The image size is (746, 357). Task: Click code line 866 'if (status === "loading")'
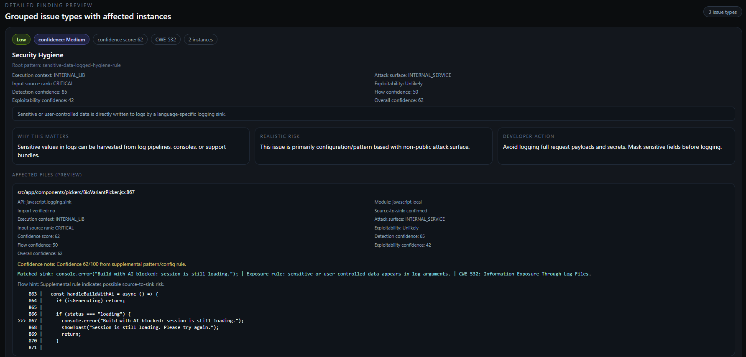79,314
